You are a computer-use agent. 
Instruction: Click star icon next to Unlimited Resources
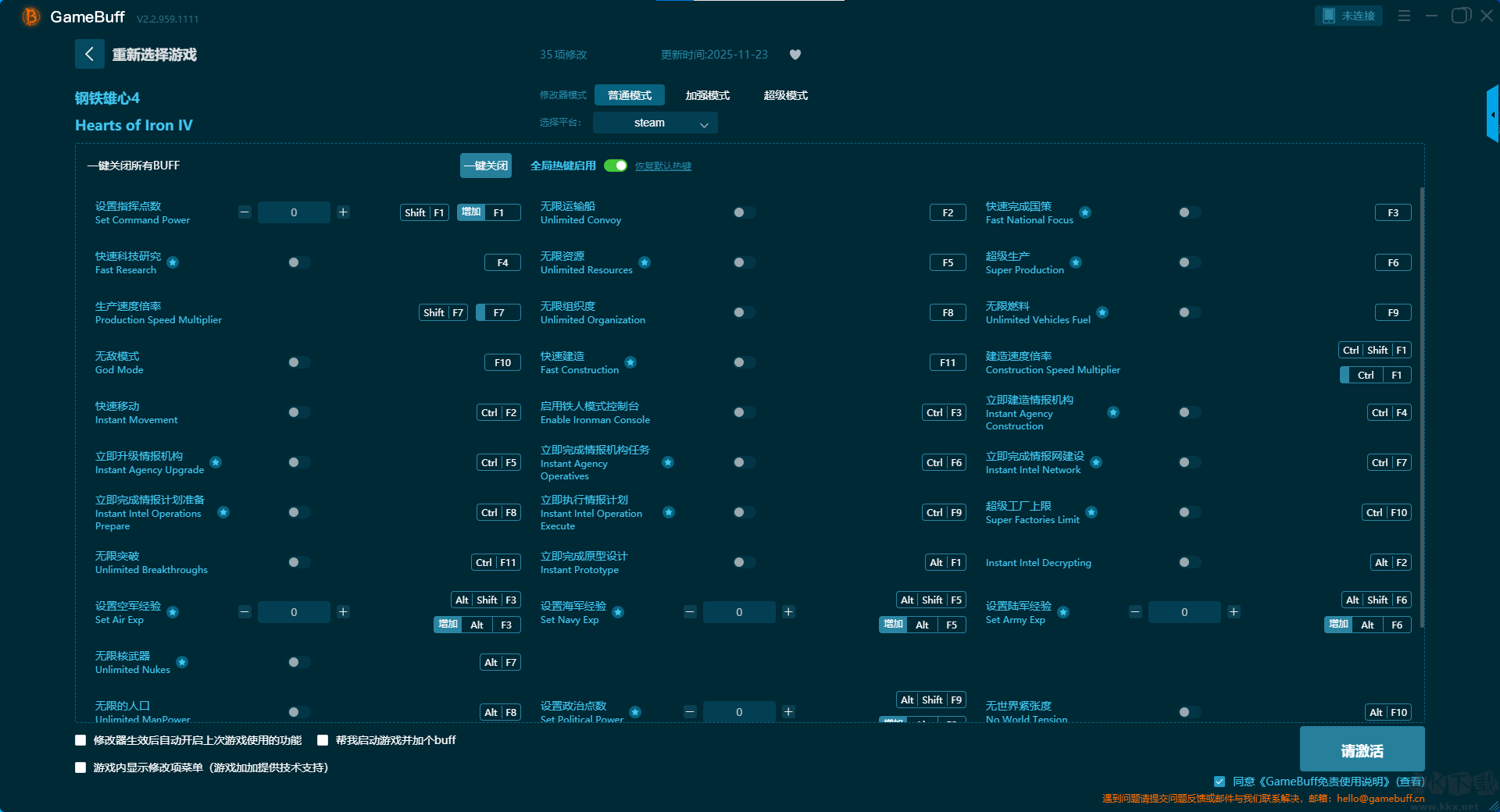tap(645, 262)
